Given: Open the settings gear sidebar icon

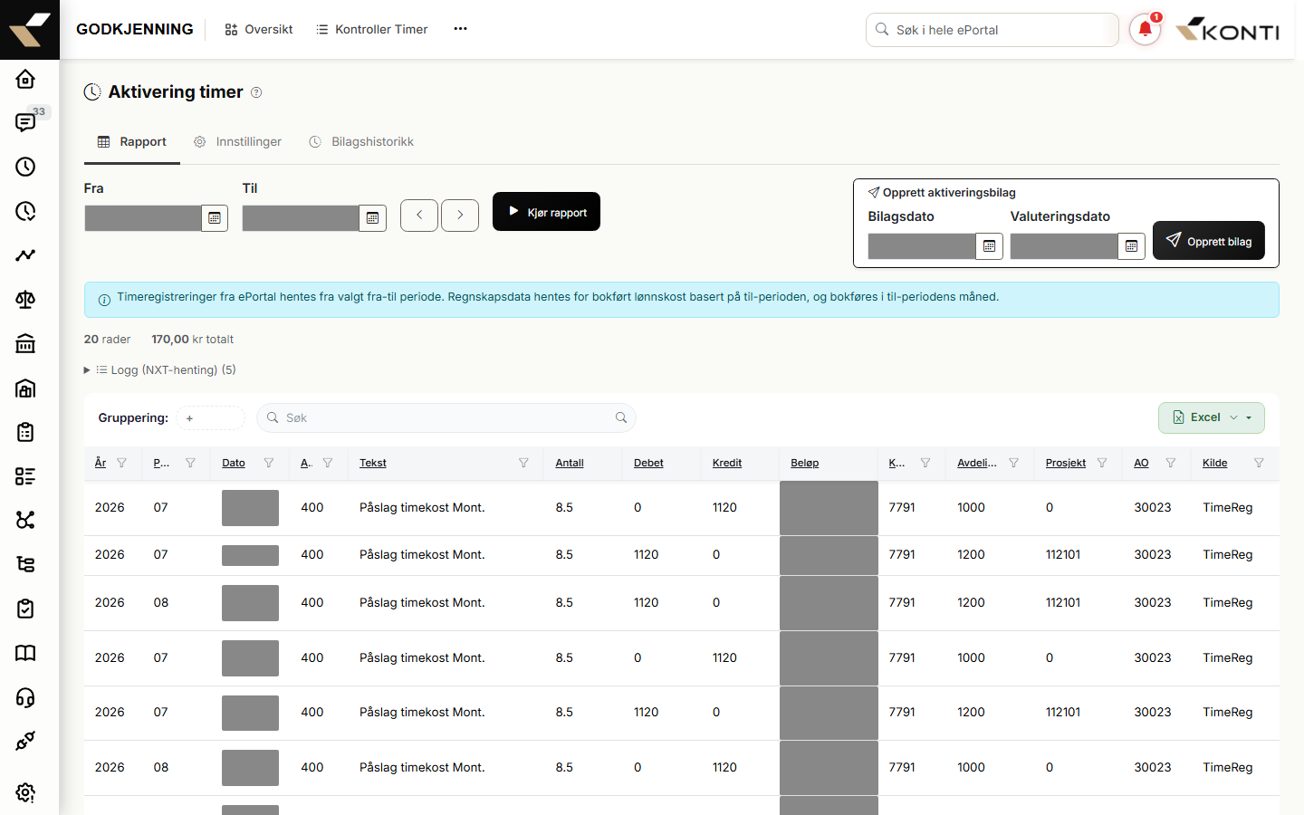Looking at the screenshot, I should (x=25, y=793).
